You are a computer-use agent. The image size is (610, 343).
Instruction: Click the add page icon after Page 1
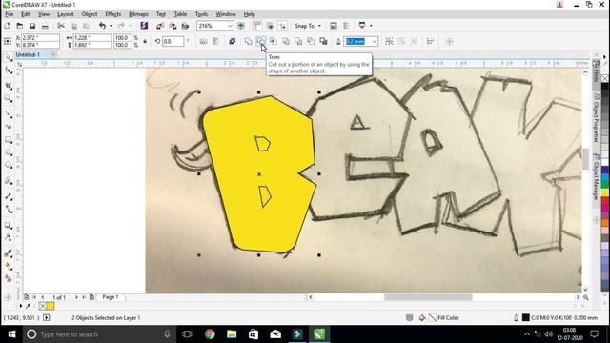91,297
